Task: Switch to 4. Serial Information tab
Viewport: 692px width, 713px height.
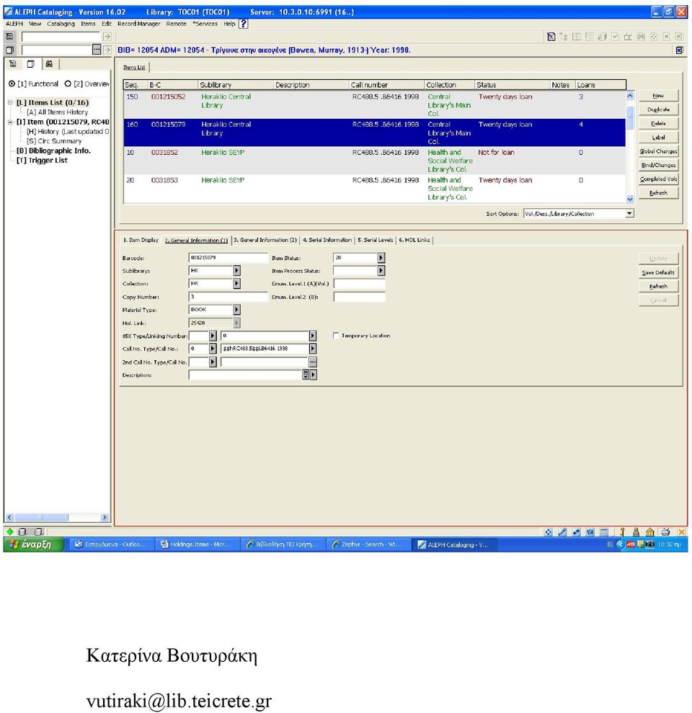Action: [x=327, y=240]
